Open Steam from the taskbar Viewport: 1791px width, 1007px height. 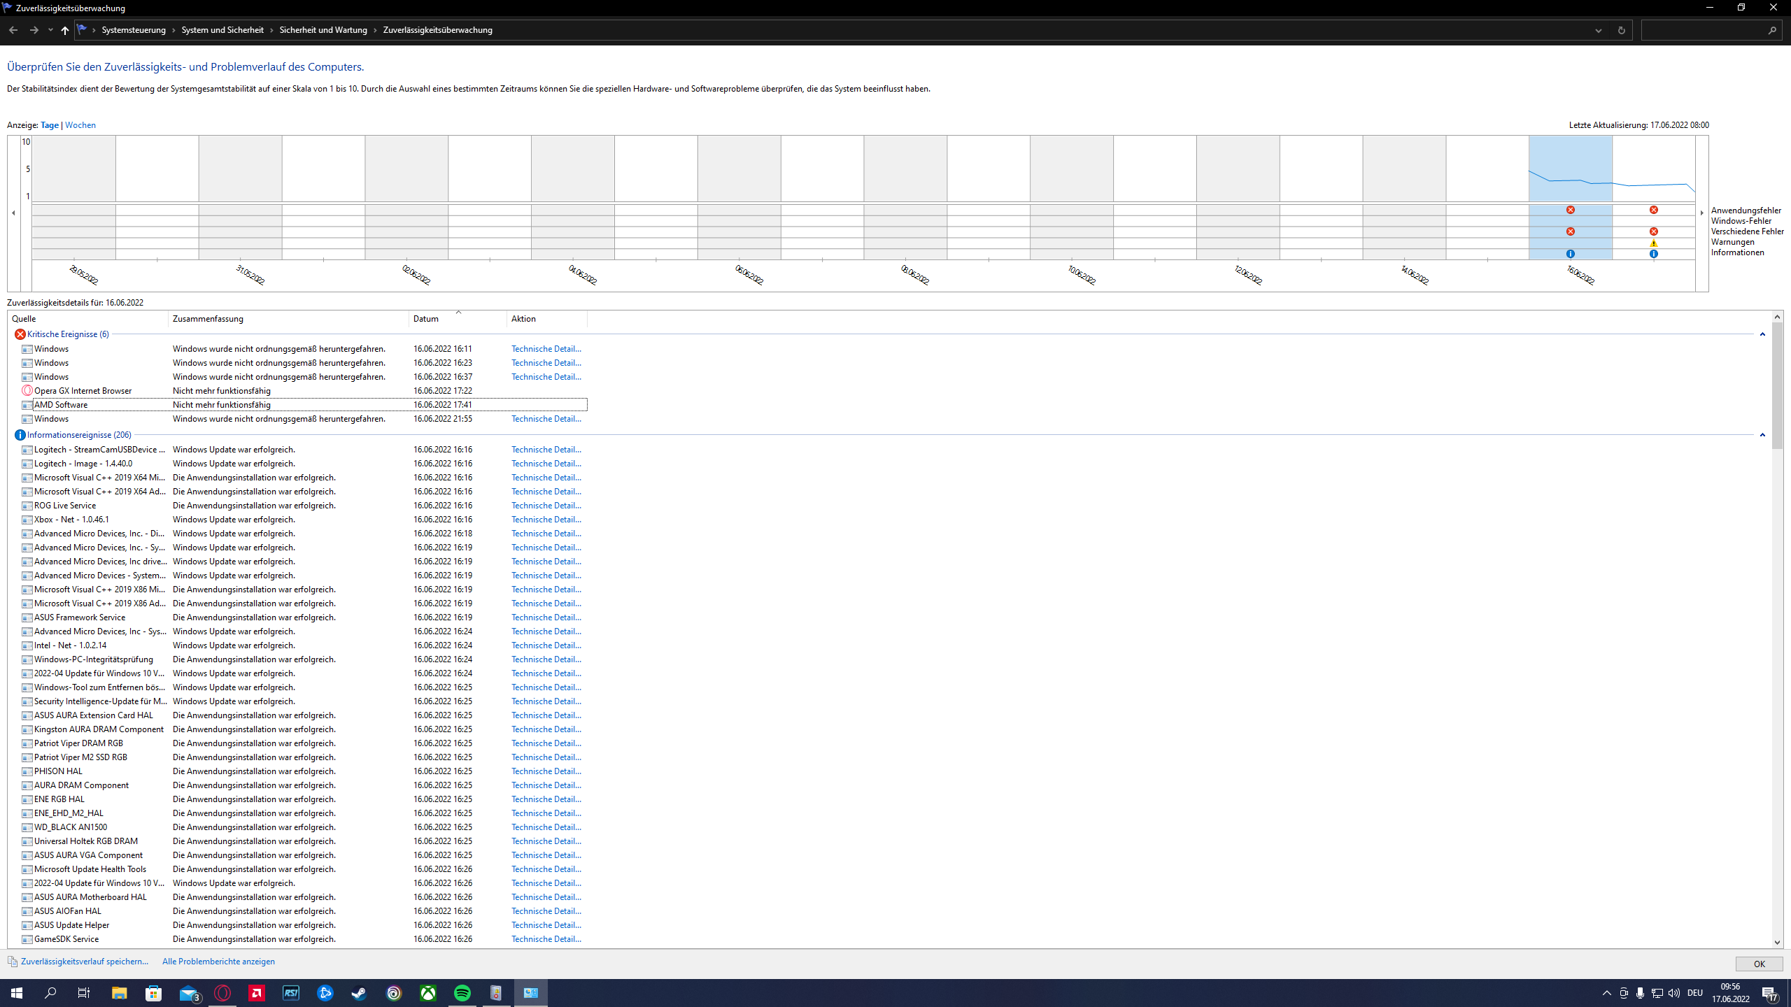click(359, 993)
